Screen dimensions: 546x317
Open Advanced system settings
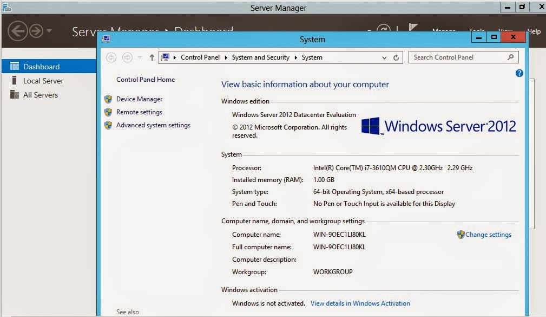(x=153, y=125)
